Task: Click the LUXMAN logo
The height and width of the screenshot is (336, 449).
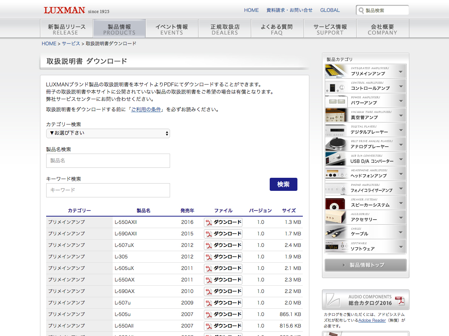Action: tap(64, 10)
